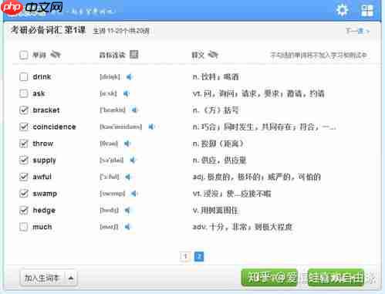The height and width of the screenshot is (294, 385).
Task: Hide the definitions column via eye icon
Action: click(213, 55)
